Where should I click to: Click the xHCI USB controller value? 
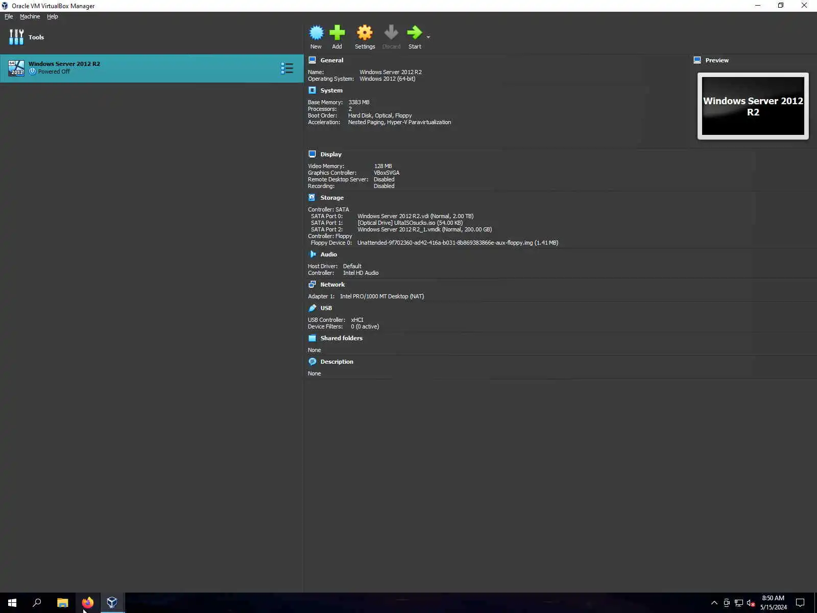(x=357, y=320)
